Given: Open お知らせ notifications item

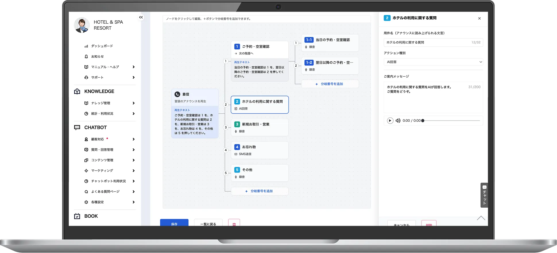Looking at the screenshot, I should tap(97, 57).
